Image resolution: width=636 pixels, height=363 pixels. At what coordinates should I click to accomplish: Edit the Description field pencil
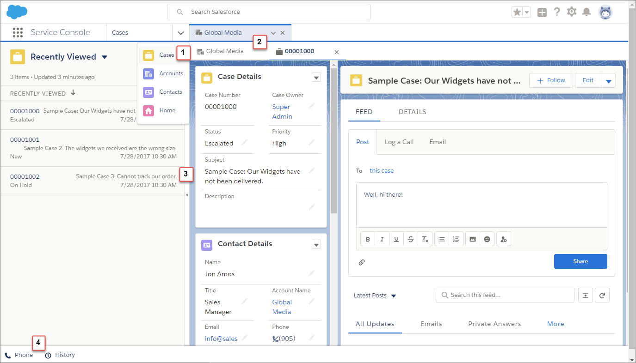312,207
